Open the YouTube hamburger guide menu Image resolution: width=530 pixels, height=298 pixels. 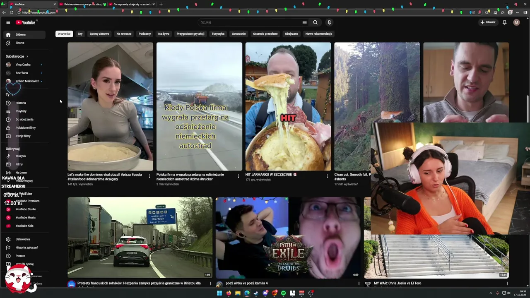pos(8,22)
